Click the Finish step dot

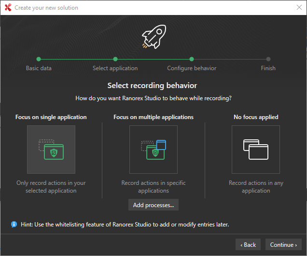click(x=268, y=59)
